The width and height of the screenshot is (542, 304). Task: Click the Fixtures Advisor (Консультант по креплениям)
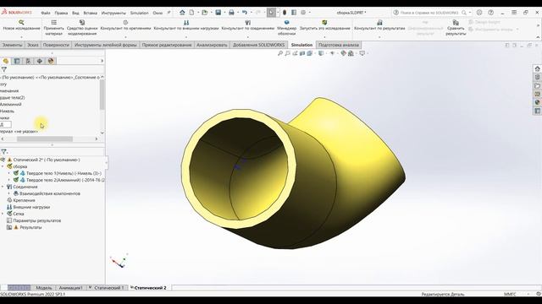point(125,25)
